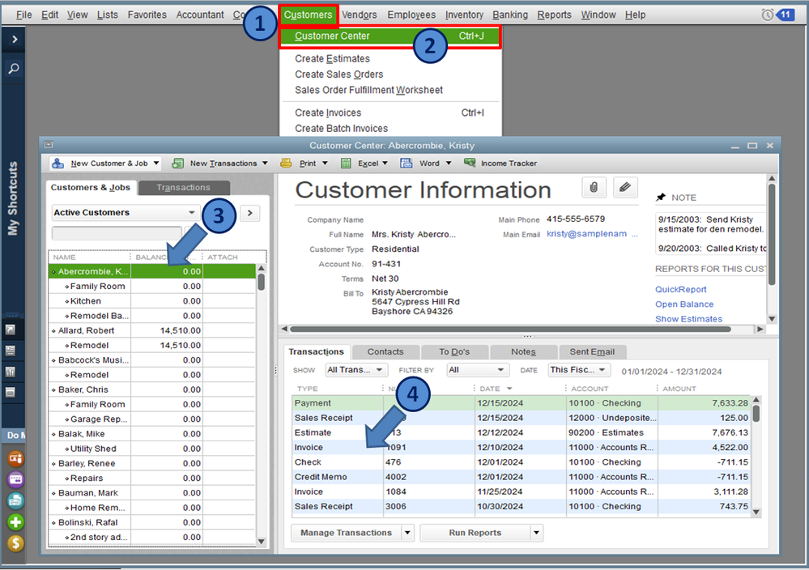The width and height of the screenshot is (809, 570).
Task: Click the paperclip attach icon
Action: click(594, 188)
